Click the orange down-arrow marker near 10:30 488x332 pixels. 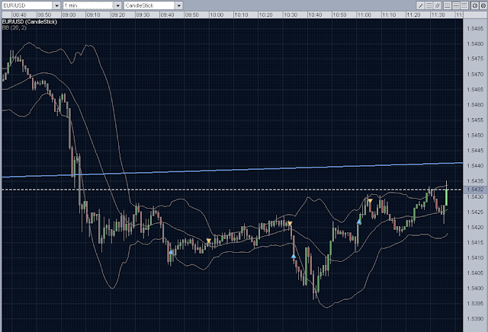point(290,224)
